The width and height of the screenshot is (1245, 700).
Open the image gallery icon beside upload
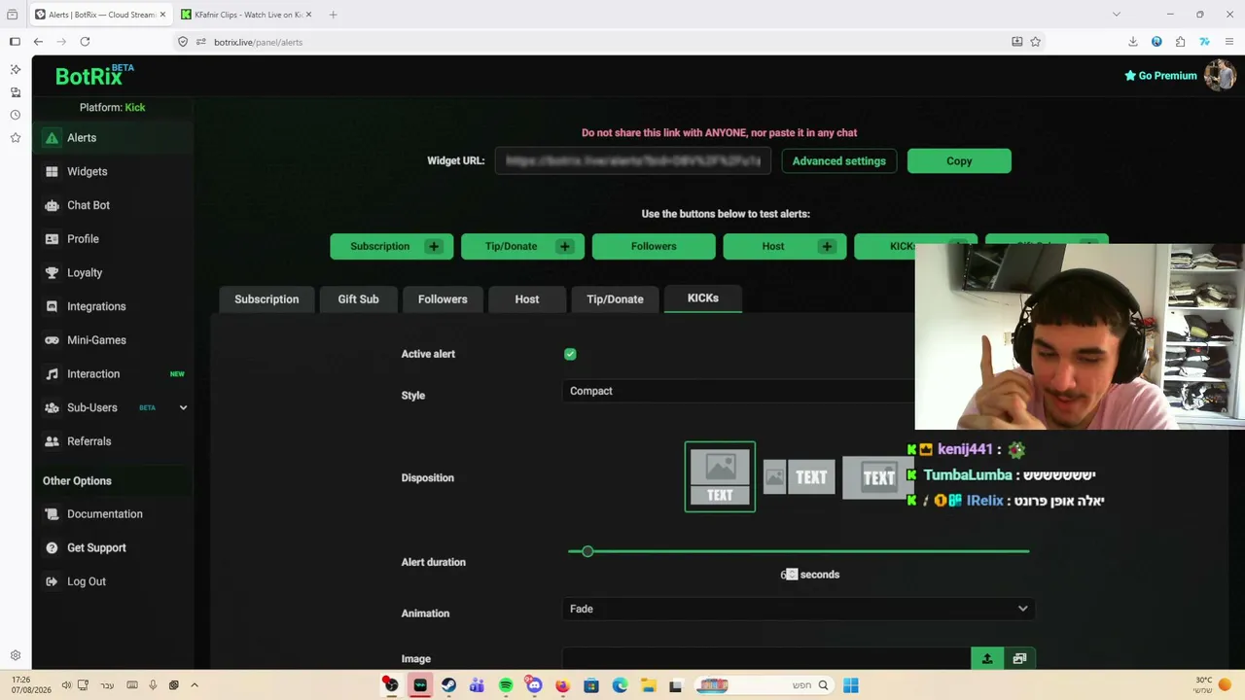click(1019, 659)
